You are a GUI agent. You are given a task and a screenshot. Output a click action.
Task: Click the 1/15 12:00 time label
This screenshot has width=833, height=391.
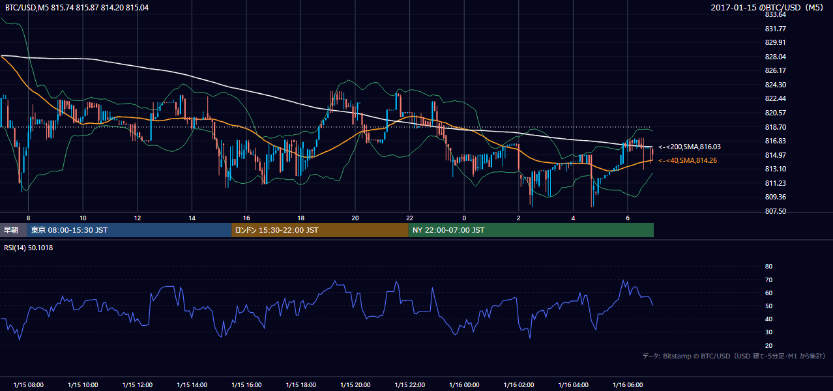(x=138, y=384)
